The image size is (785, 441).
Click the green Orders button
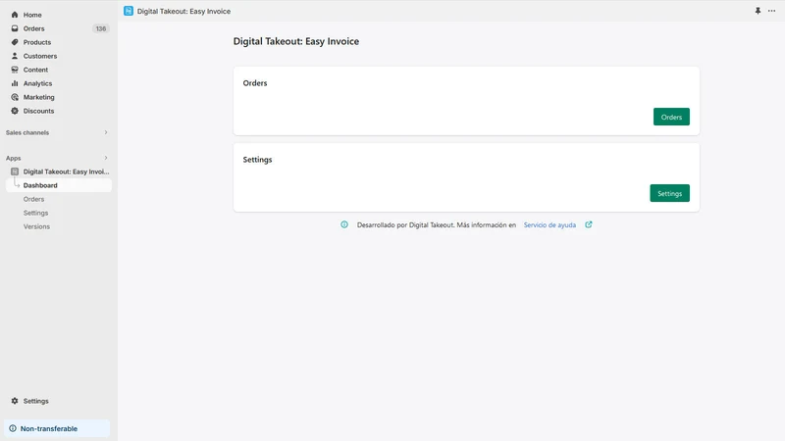[671, 117]
